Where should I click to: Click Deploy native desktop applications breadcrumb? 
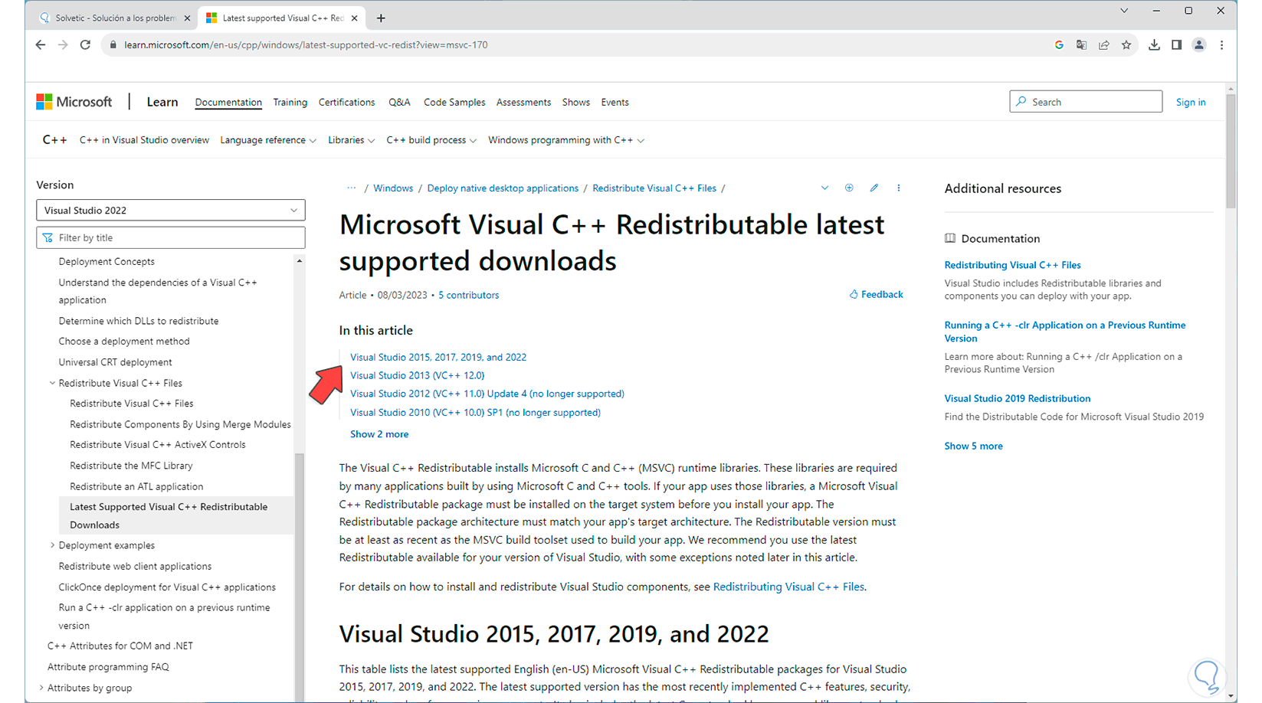pyautogui.click(x=503, y=188)
